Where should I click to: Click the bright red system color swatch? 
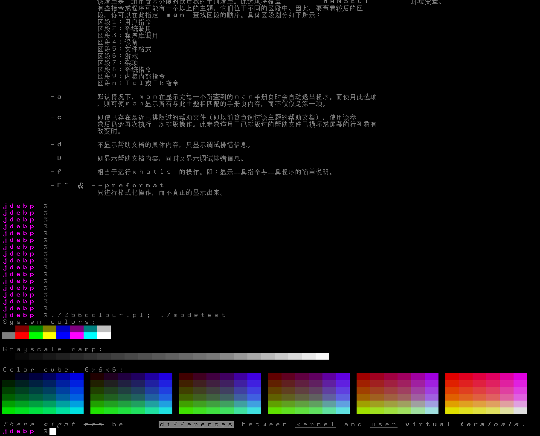[22, 336]
